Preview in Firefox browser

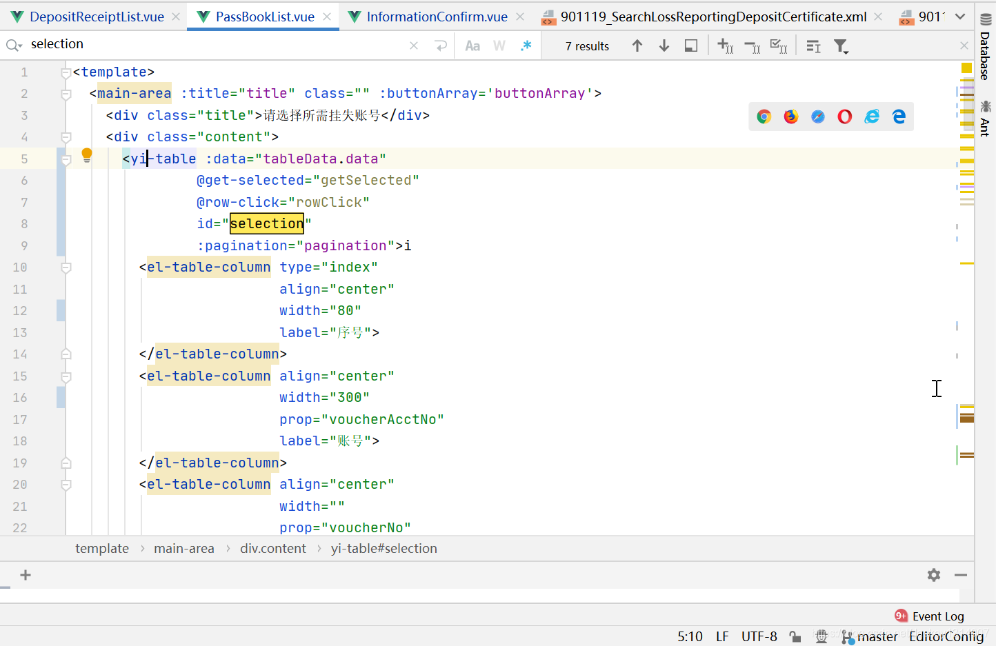791,117
